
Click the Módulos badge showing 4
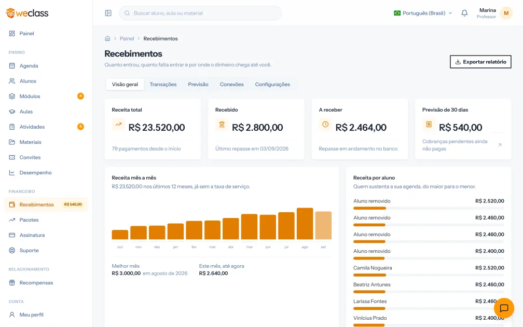coord(80,96)
